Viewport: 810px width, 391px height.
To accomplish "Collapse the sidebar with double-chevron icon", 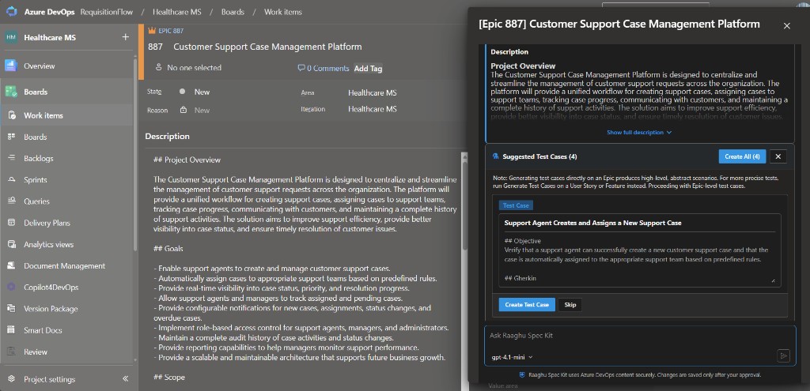I will coord(125,379).
